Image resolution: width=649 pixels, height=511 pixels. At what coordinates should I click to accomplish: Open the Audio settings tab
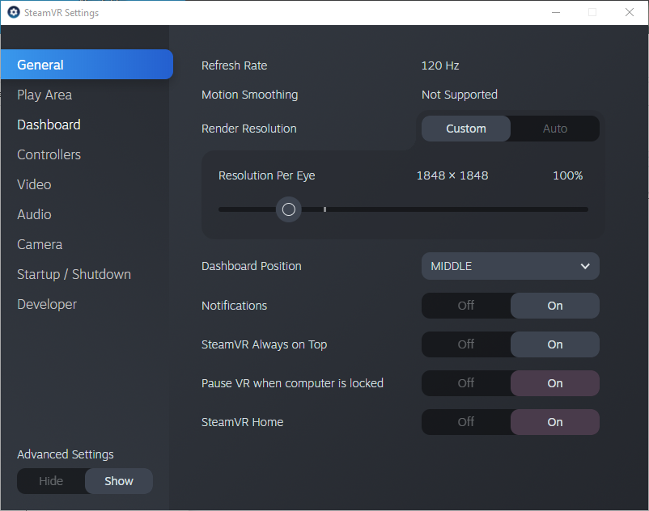(x=34, y=214)
